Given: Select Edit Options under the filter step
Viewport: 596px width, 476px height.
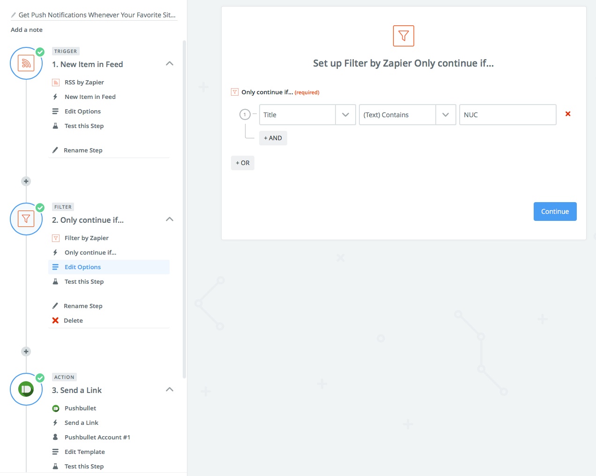Looking at the screenshot, I should pyautogui.click(x=82, y=267).
